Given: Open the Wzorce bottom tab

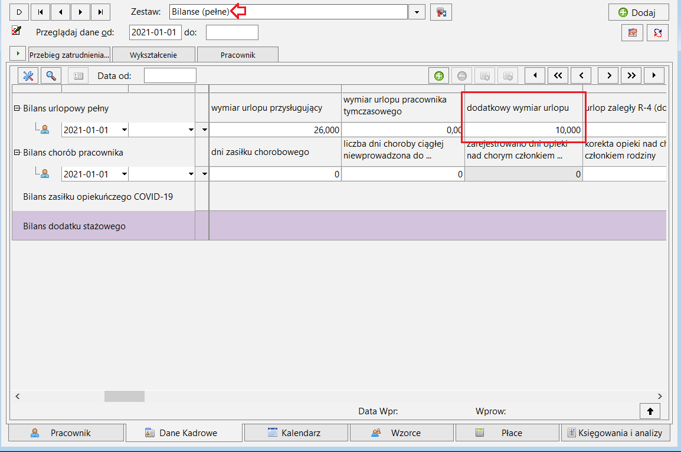Looking at the screenshot, I should point(402,433).
